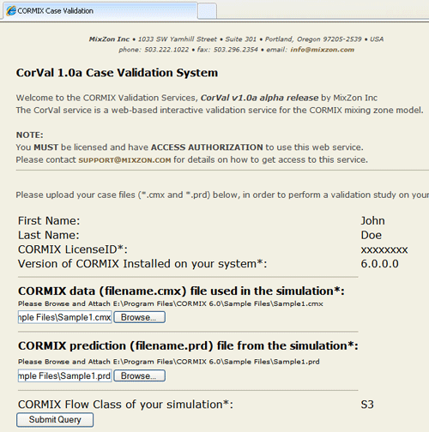This screenshot has width=429, height=432.
Task: Select the CORMIX Case Validation tab
Action: pos(100,11)
